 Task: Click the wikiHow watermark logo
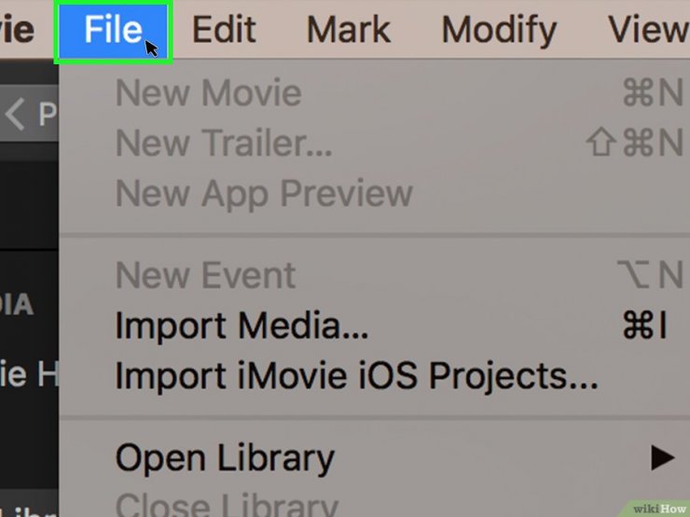coord(658,509)
